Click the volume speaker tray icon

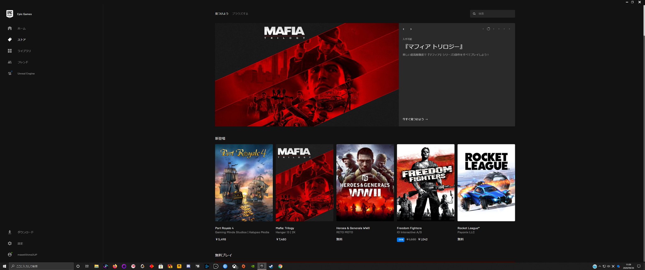(x=608, y=266)
